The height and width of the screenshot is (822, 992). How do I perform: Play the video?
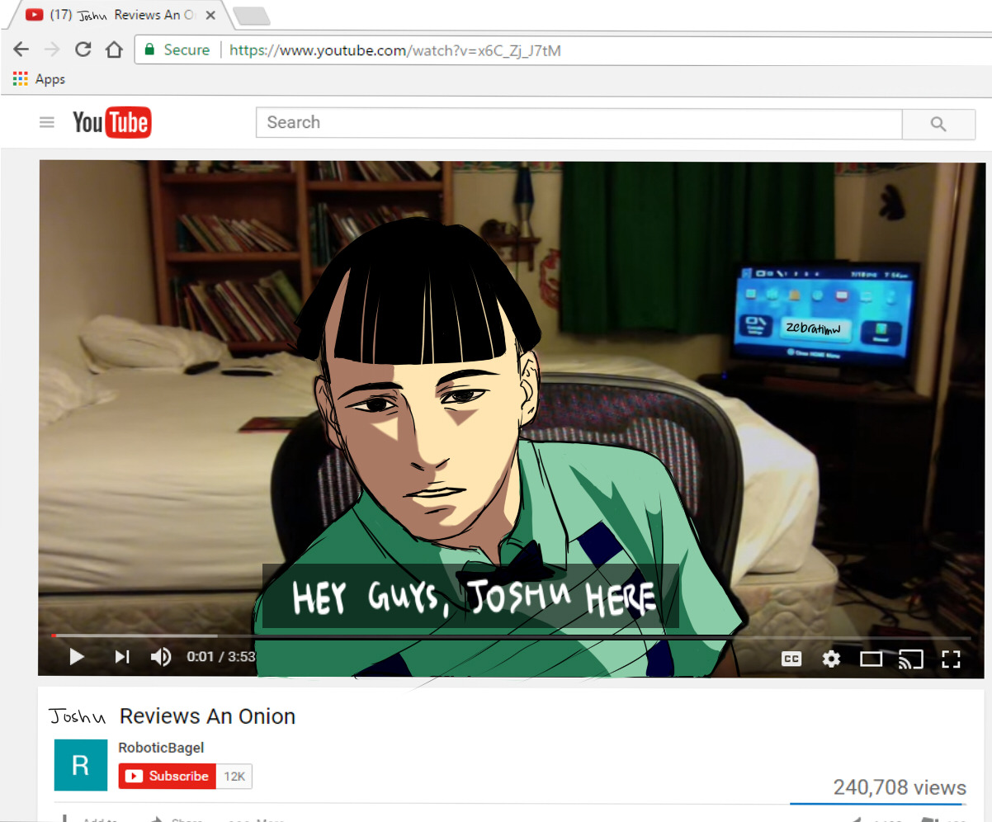coord(77,658)
